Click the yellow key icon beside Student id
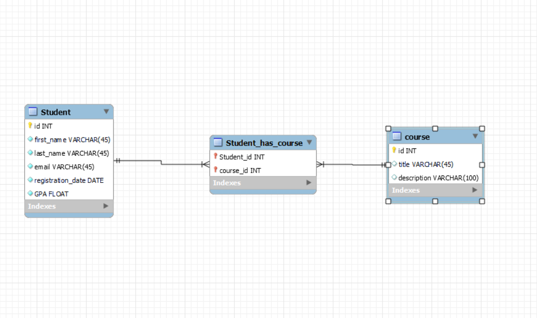 (30, 126)
